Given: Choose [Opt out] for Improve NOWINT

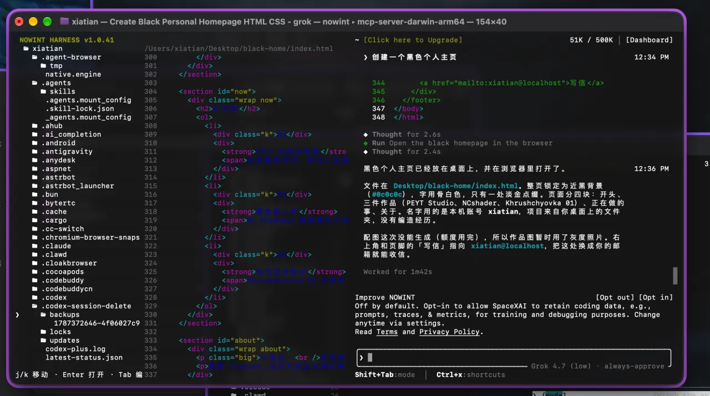Looking at the screenshot, I should click(615, 297).
